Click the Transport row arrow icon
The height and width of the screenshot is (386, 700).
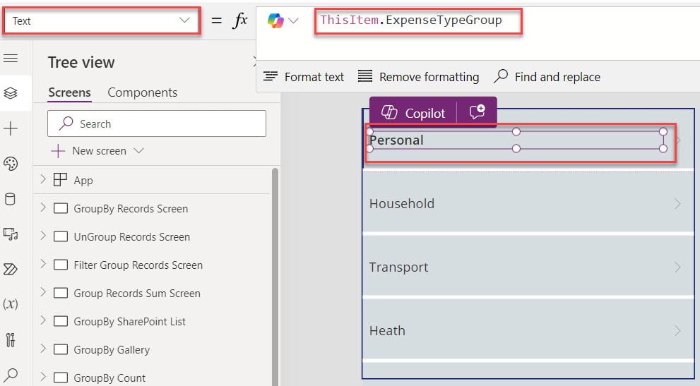tap(677, 267)
